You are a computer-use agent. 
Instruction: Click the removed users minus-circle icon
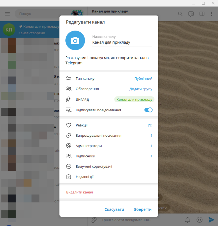click(68, 166)
